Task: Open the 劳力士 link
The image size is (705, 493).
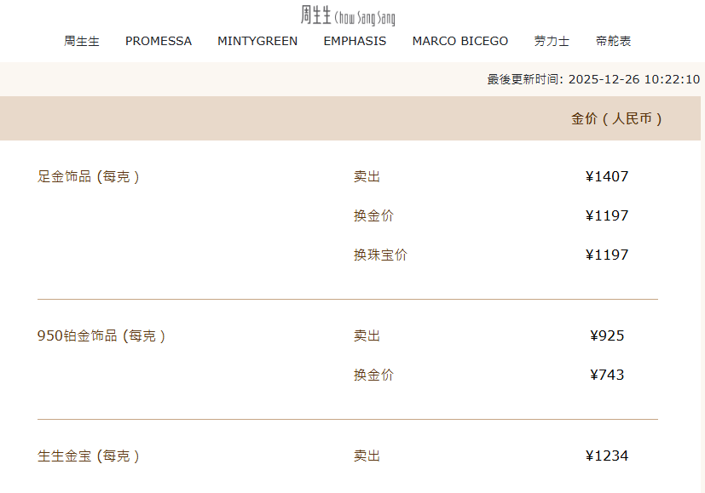Action: (x=552, y=41)
